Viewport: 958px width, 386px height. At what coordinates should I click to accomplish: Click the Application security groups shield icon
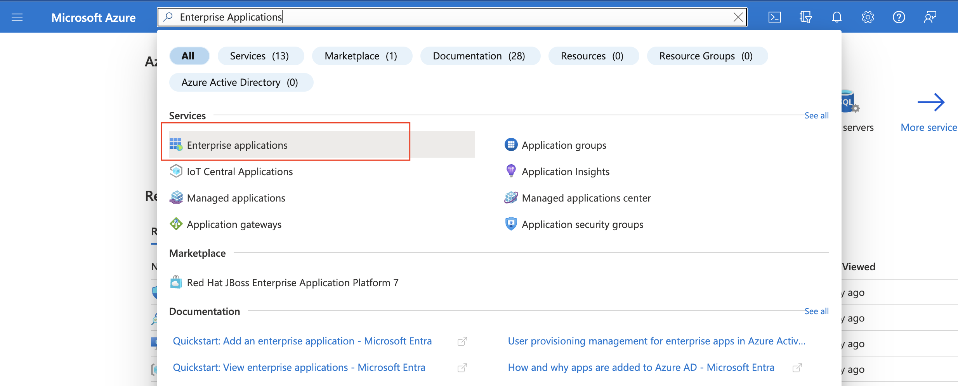(x=511, y=224)
